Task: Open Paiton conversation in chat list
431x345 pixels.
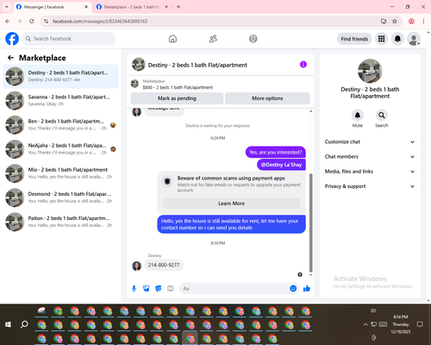Action: [x=60, y=222]
